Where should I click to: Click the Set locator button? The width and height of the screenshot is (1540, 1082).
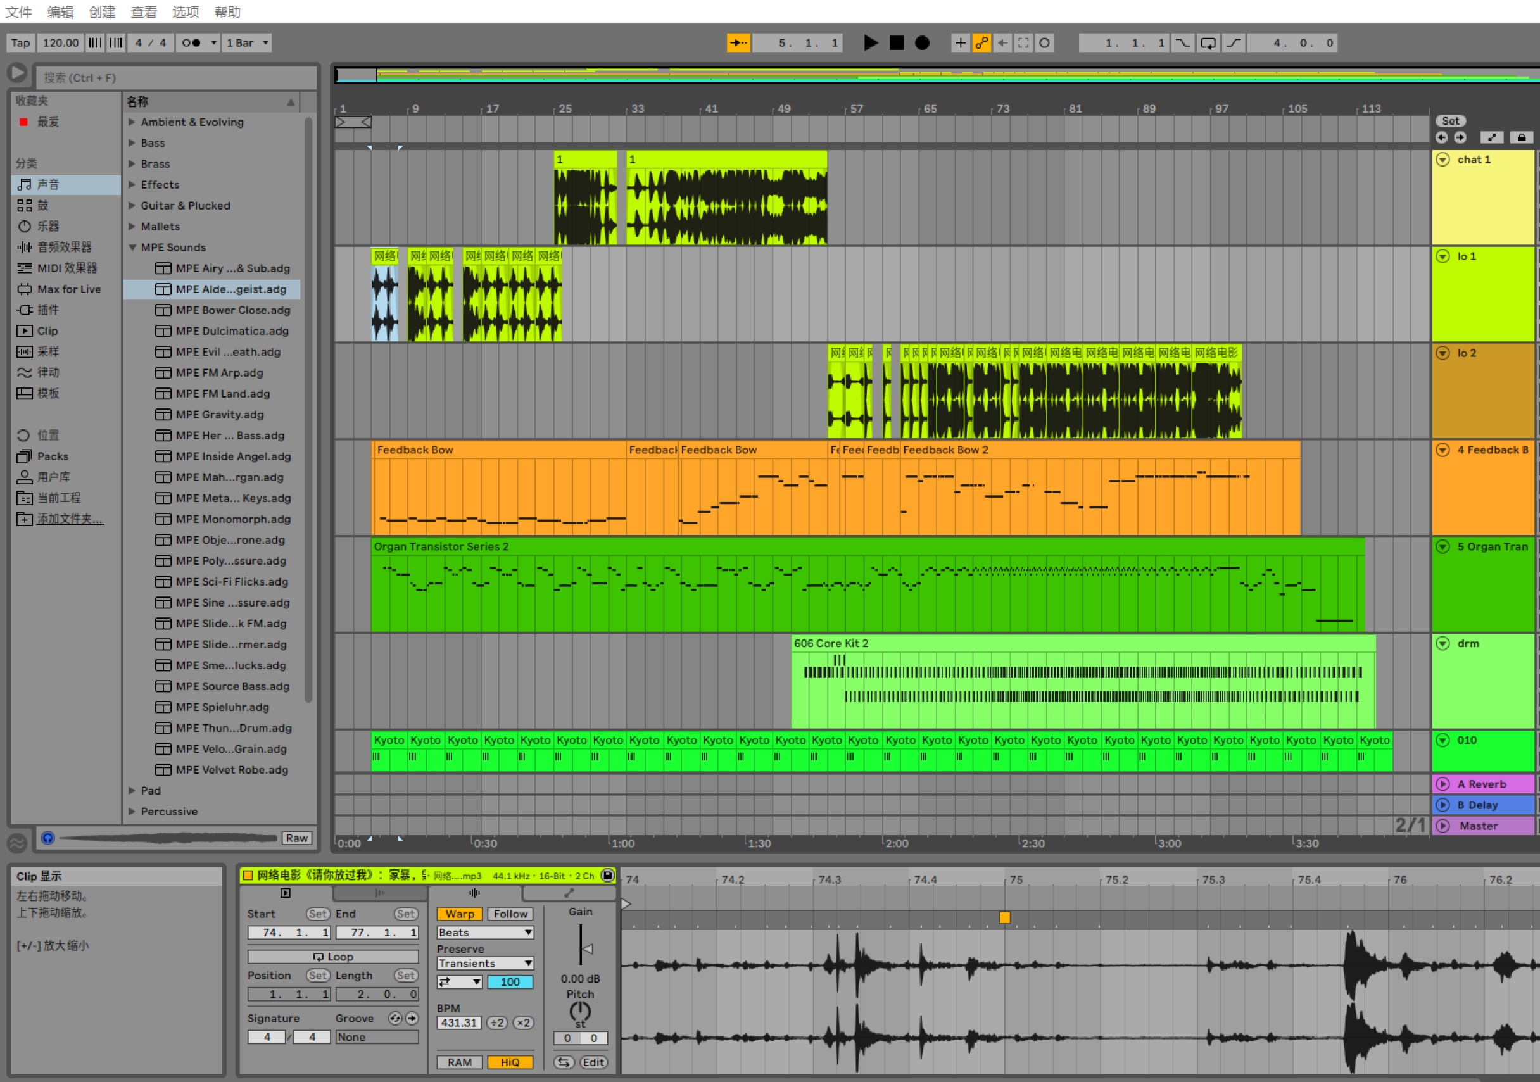tap(1450, 121)
